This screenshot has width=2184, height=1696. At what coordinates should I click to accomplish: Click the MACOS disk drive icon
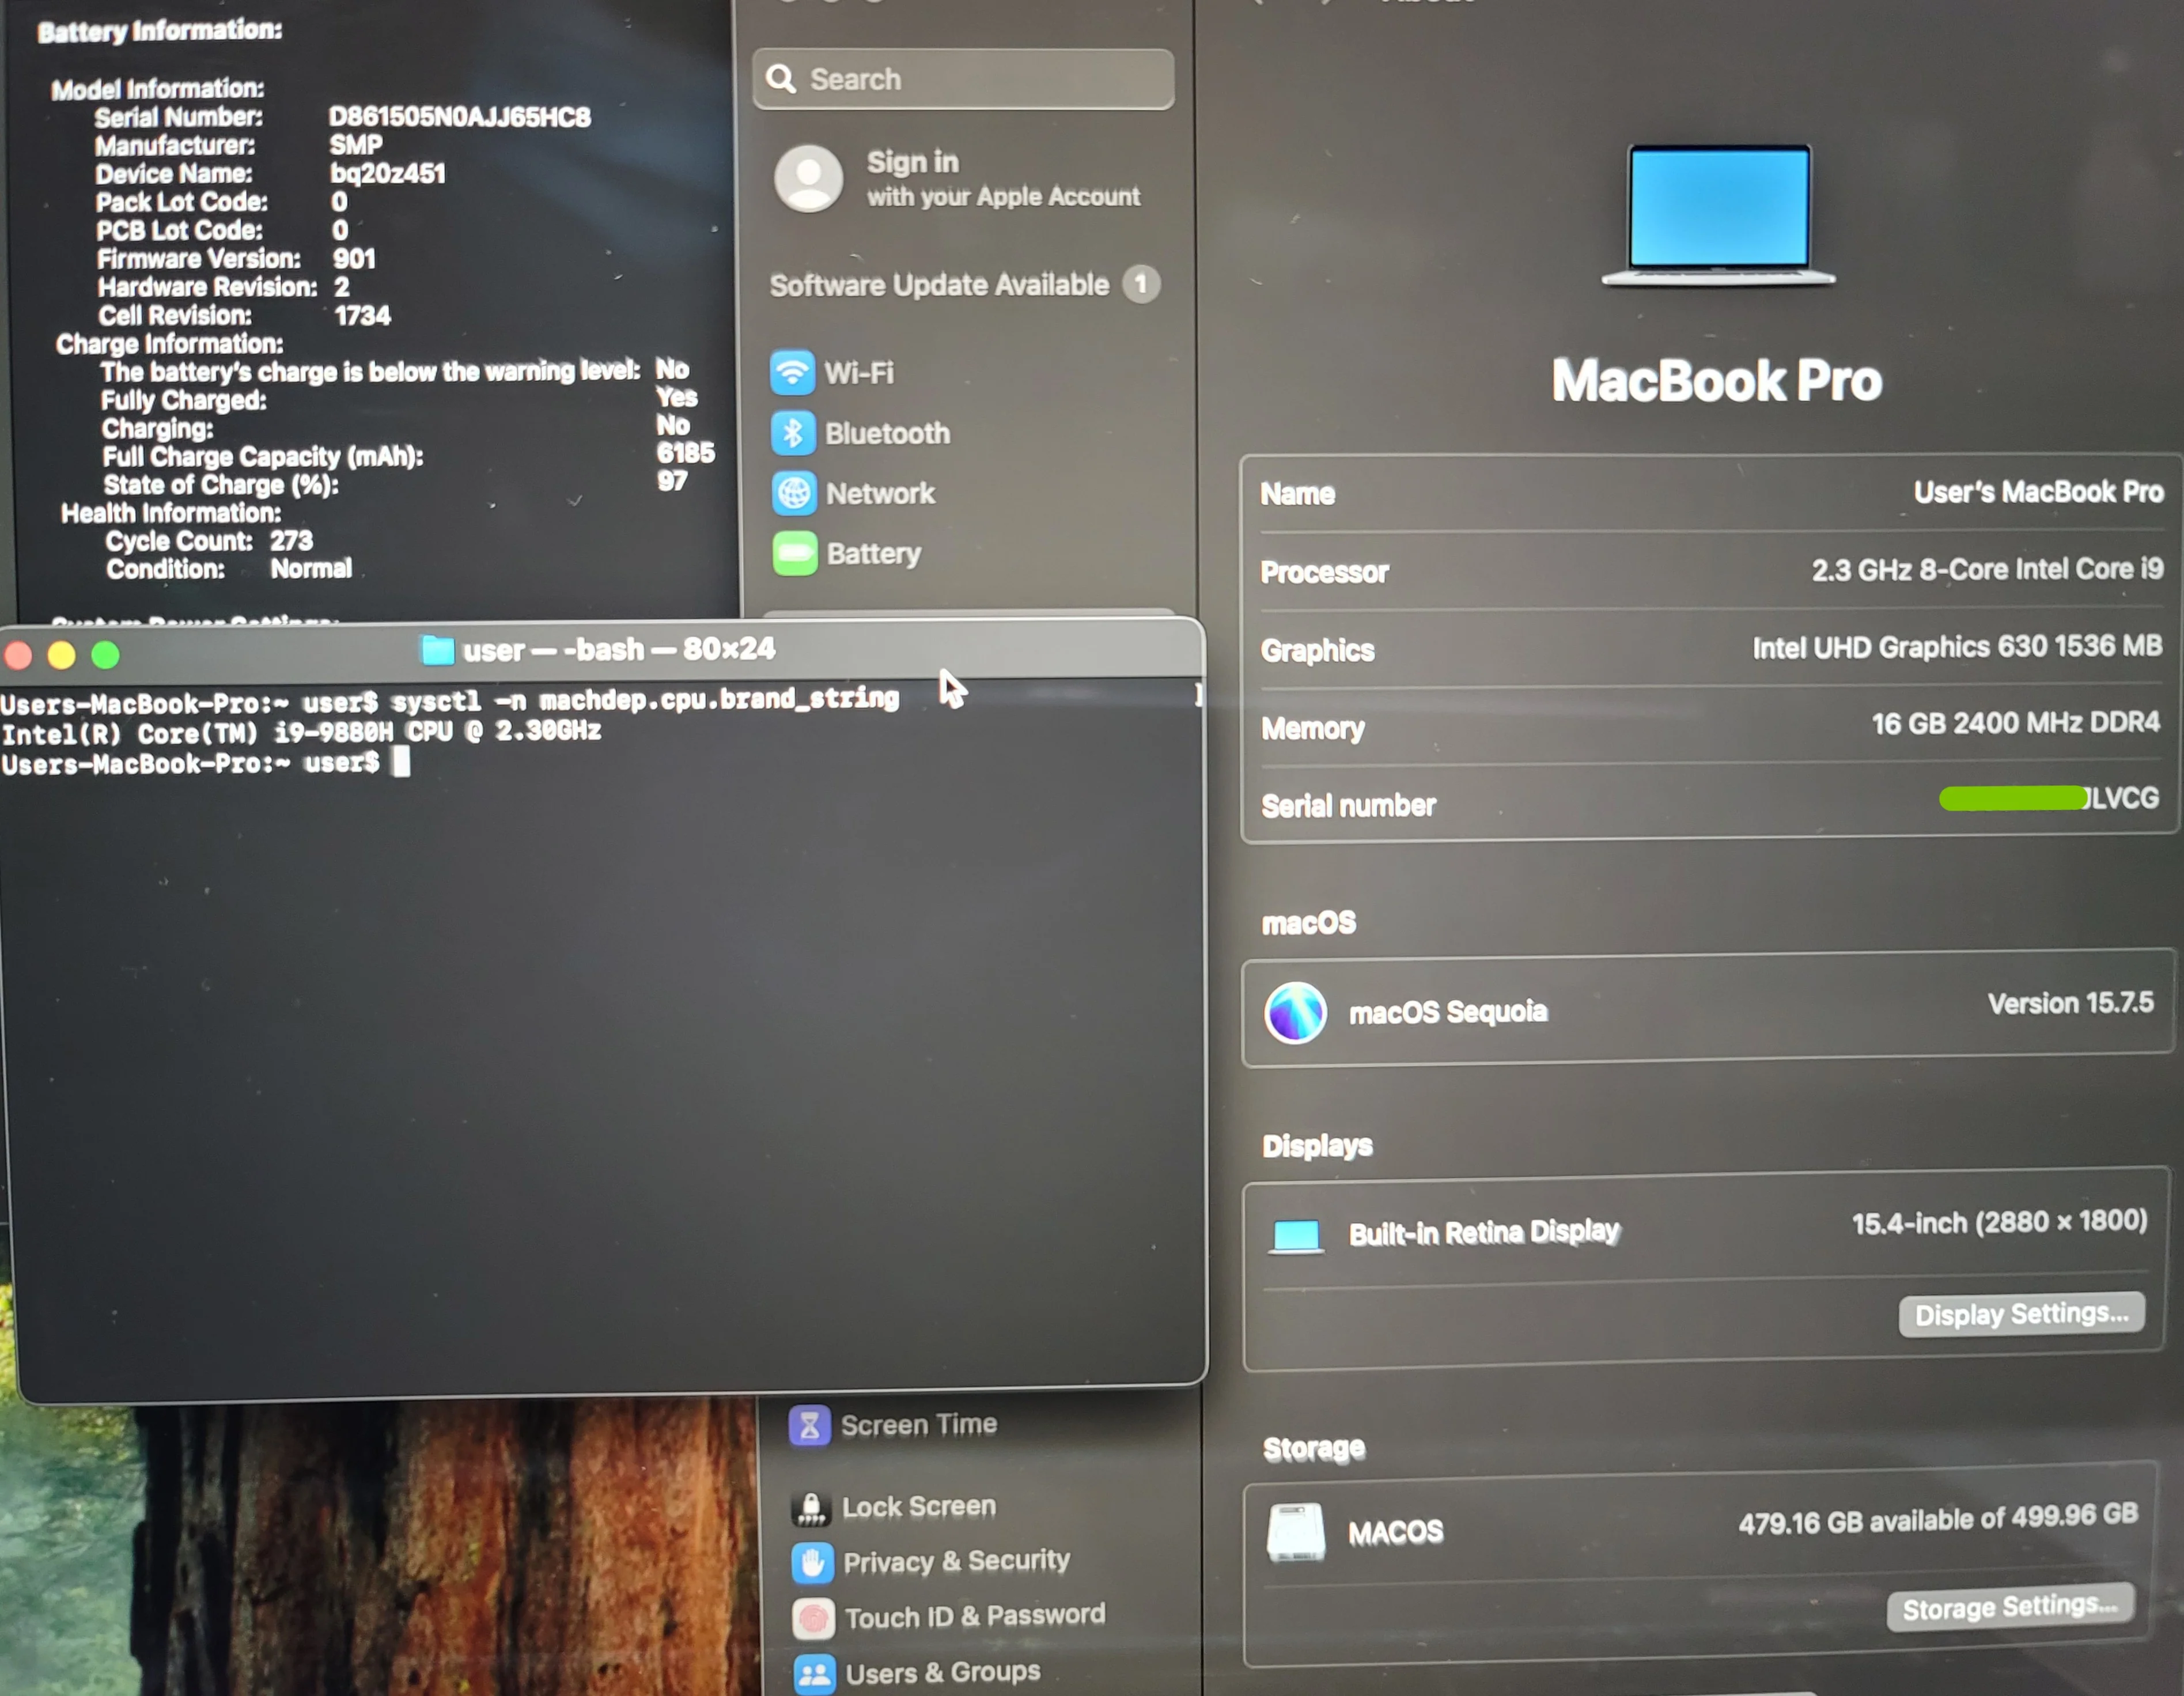tap(1296, 1532)
